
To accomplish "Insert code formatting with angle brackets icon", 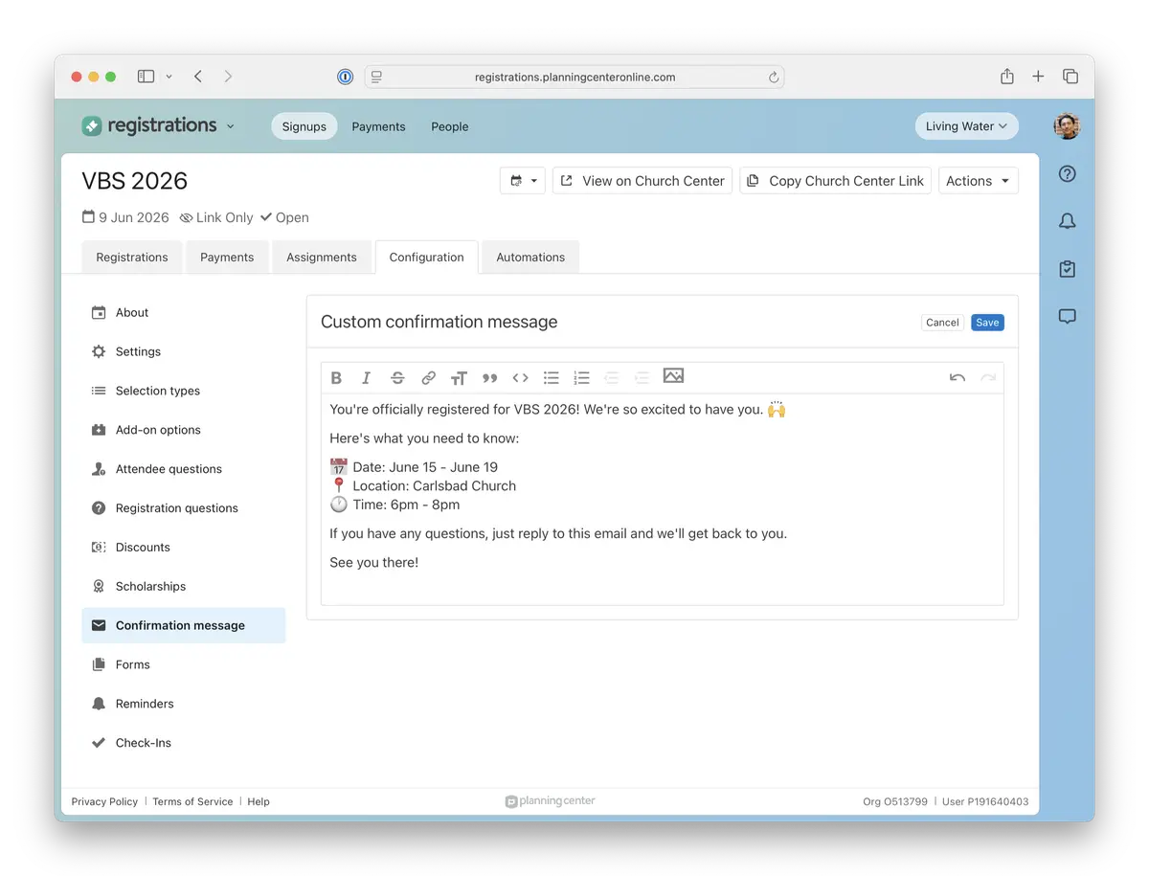I will [x=520, y=378].
